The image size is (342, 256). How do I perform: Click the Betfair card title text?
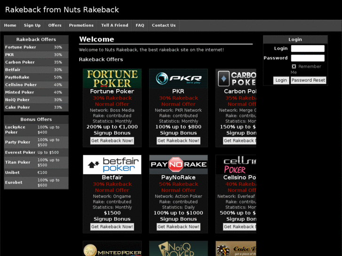[x=112, y=178]
